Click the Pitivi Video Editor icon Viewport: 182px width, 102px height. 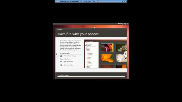click(61, 65)
